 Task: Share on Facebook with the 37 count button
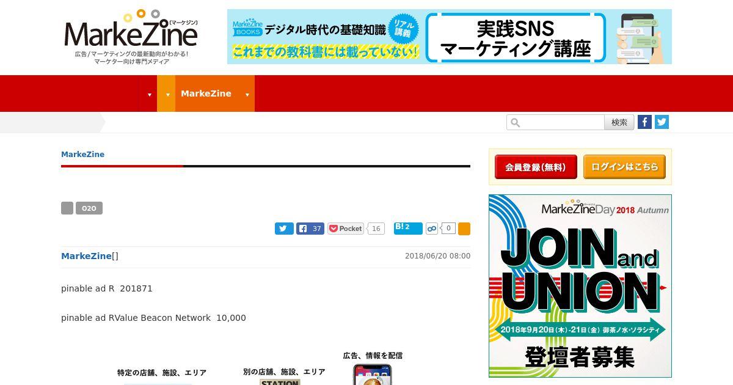310,229
